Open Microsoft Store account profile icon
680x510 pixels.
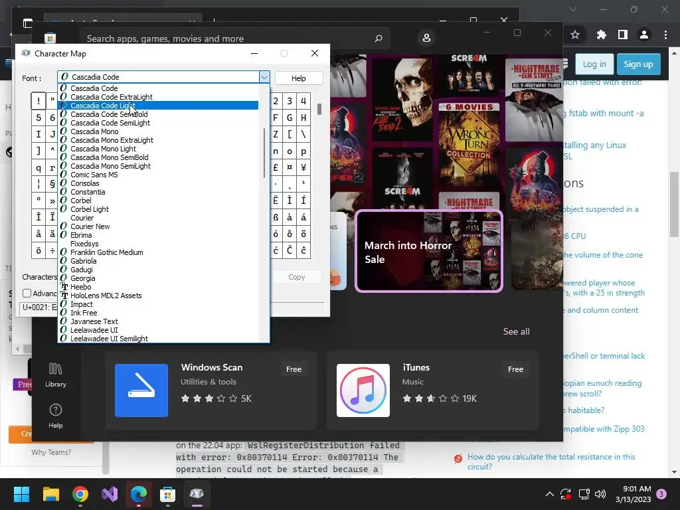pyautogui.click(x=426, y=38)
